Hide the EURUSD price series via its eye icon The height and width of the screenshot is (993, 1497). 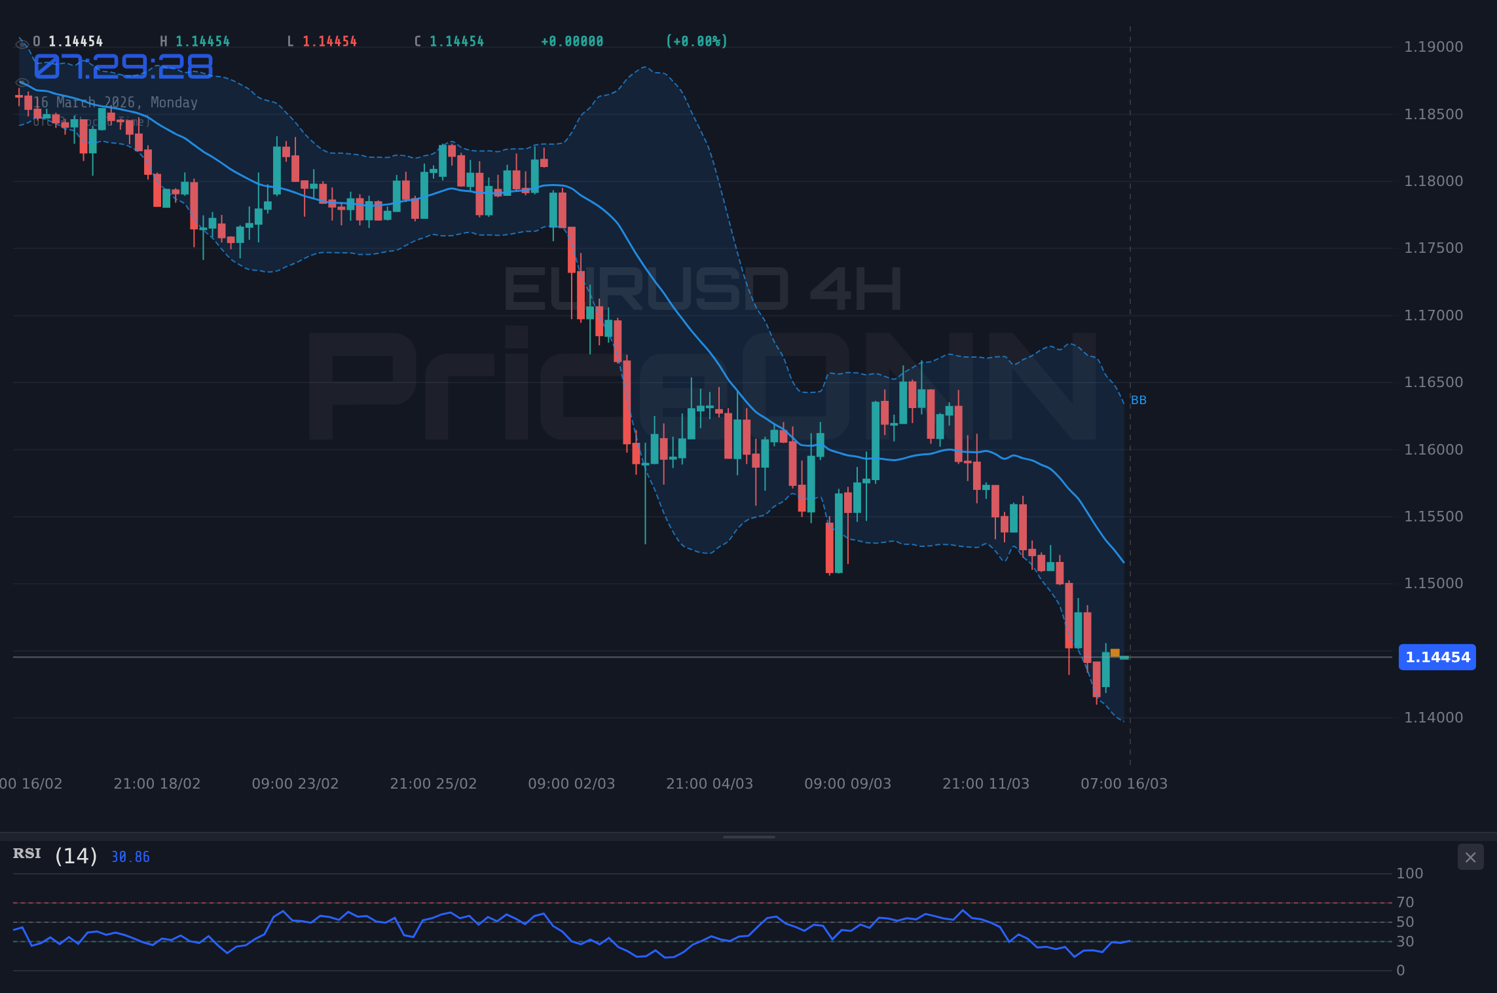tap(22, 44)
